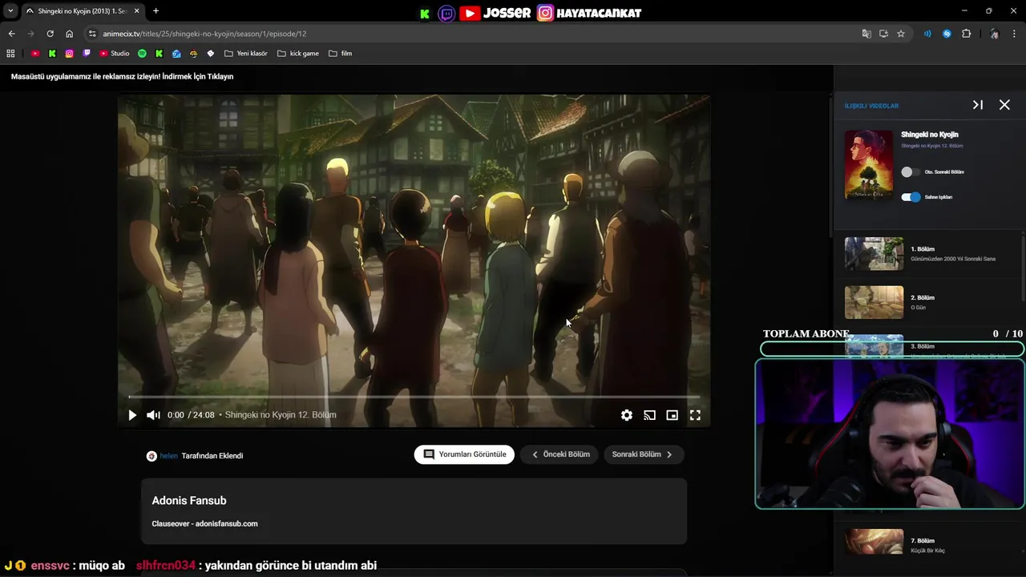The image size is (1026, 577).
Task: Open the 2. Bölüm O Gün episode
Action: tap(930, 302)
